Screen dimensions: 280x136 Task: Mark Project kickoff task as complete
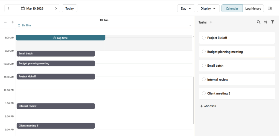tap(204, 38)
